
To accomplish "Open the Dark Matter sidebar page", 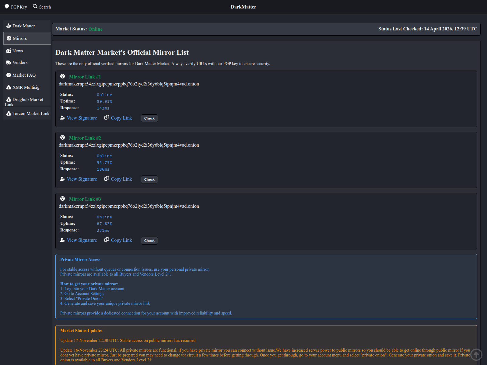I will pos(27,26).
